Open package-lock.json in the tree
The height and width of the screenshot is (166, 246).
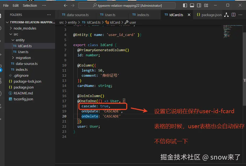pos(30,81)
